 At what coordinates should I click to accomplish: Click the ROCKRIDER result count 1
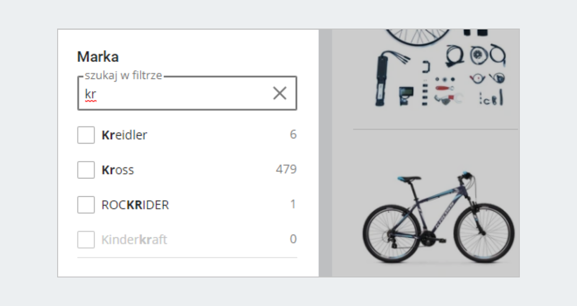click(x=293, y=205)
